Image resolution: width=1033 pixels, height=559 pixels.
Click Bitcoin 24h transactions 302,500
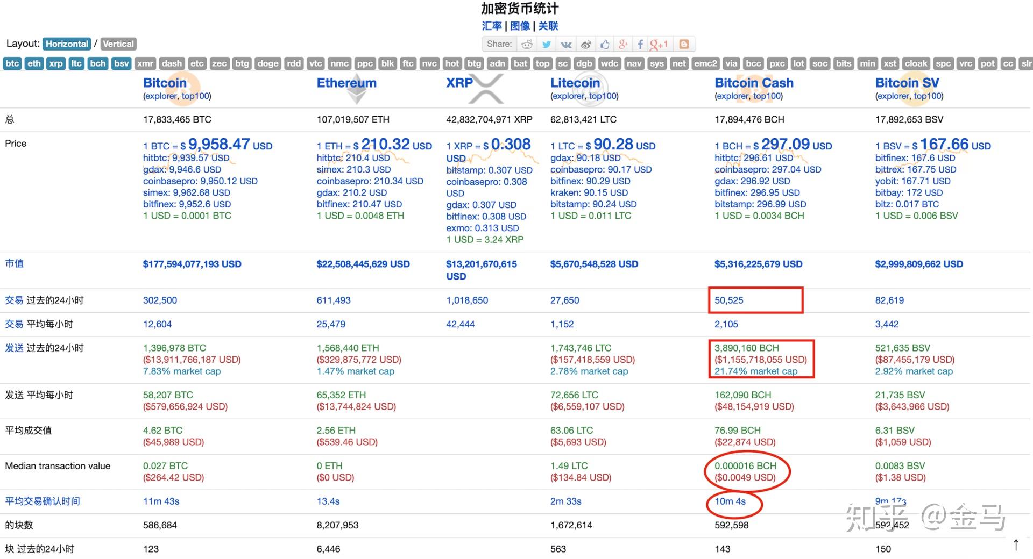tap(160, 300)
